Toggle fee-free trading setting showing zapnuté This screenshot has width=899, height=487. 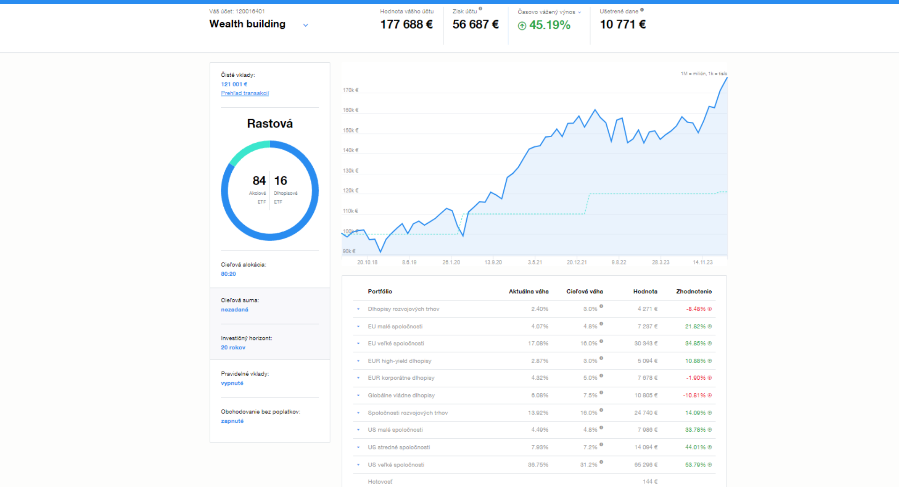pos(232,421)
